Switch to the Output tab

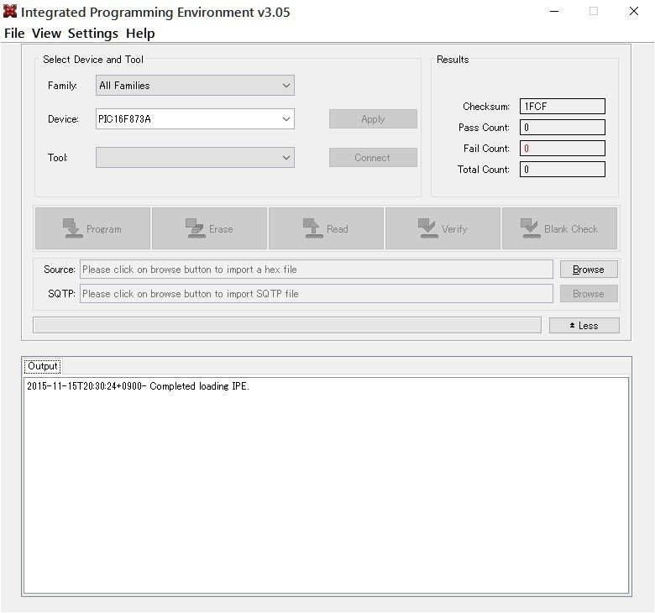[x=43, y=366]
